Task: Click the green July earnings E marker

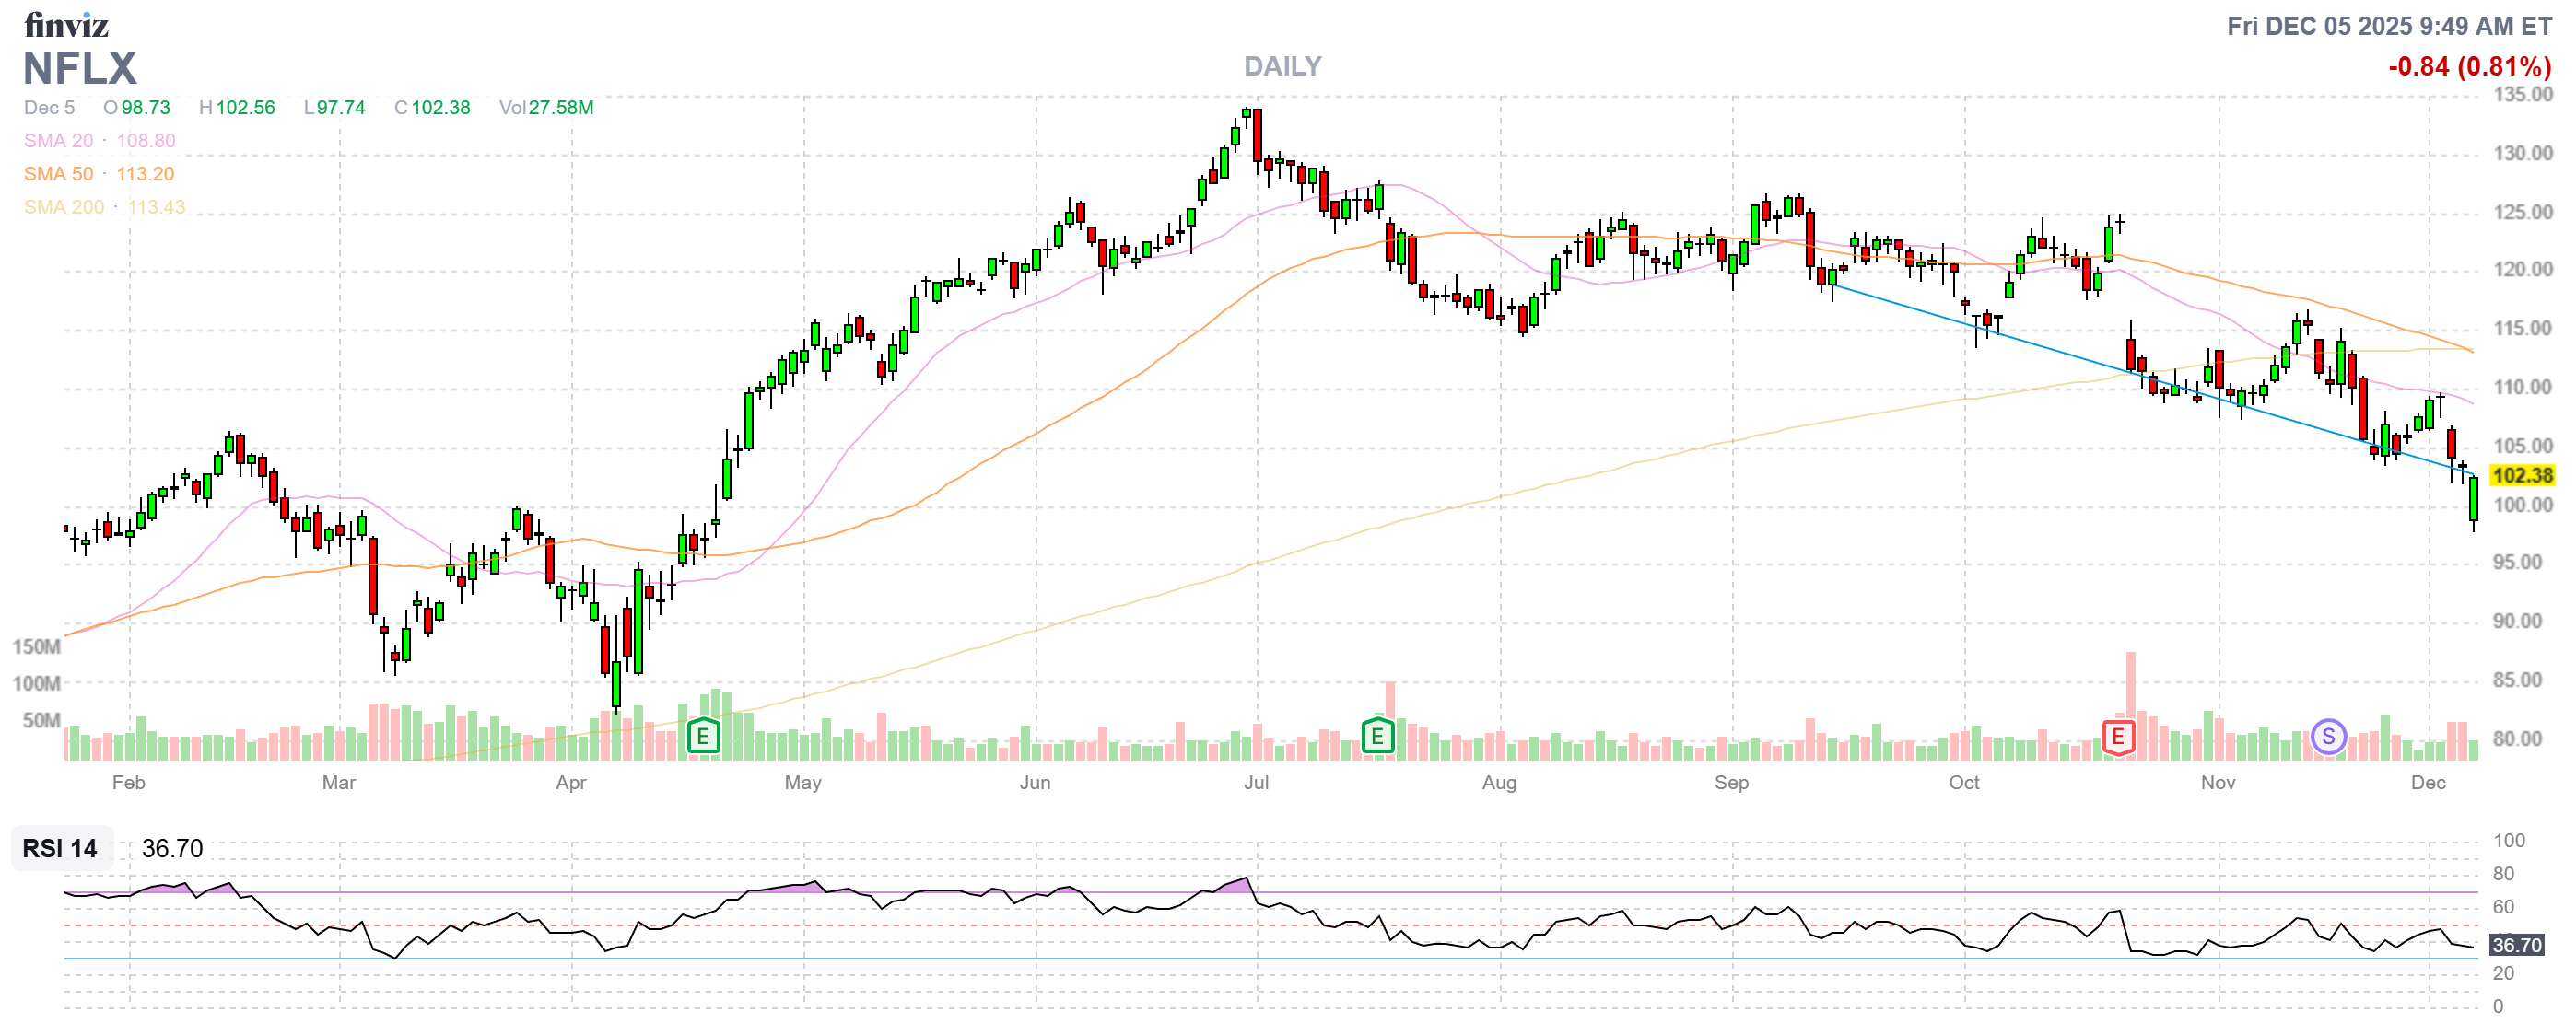Action: tap(1377, 738)
